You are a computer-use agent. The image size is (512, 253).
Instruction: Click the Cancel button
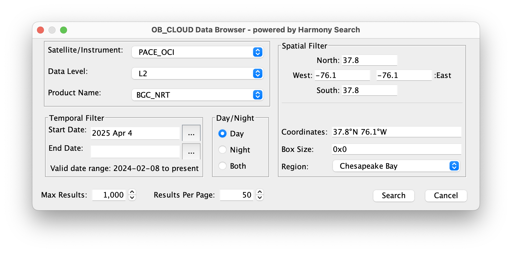[x=446, y=196]
